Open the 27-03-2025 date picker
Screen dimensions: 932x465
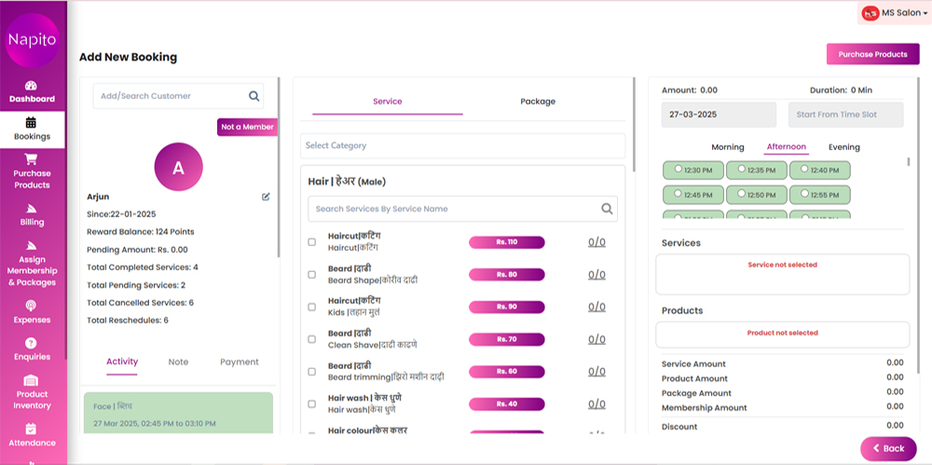(718, 115)
